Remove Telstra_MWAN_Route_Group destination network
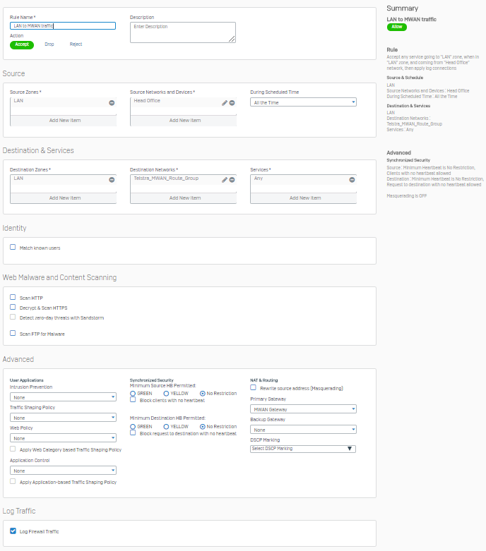This screenshot has width=486, height=551. pos(232,180)
